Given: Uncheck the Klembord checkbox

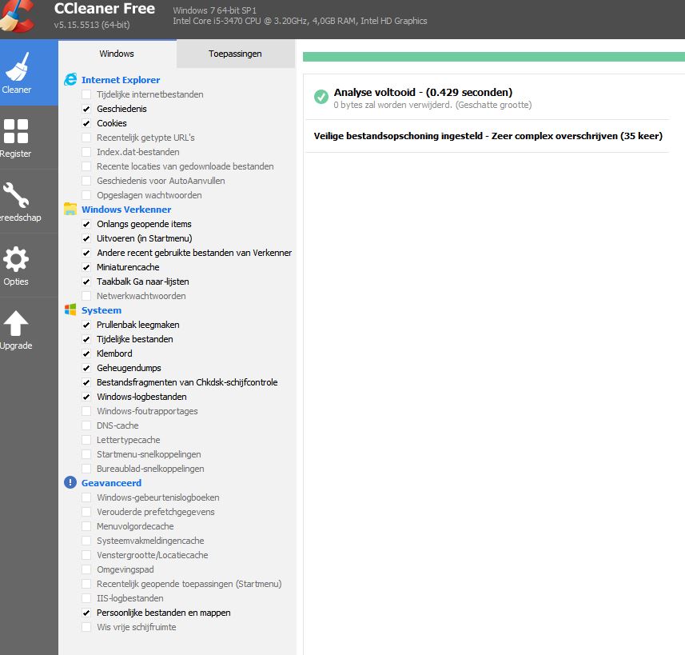Looking at the screenshot, I should coord(86,353).
